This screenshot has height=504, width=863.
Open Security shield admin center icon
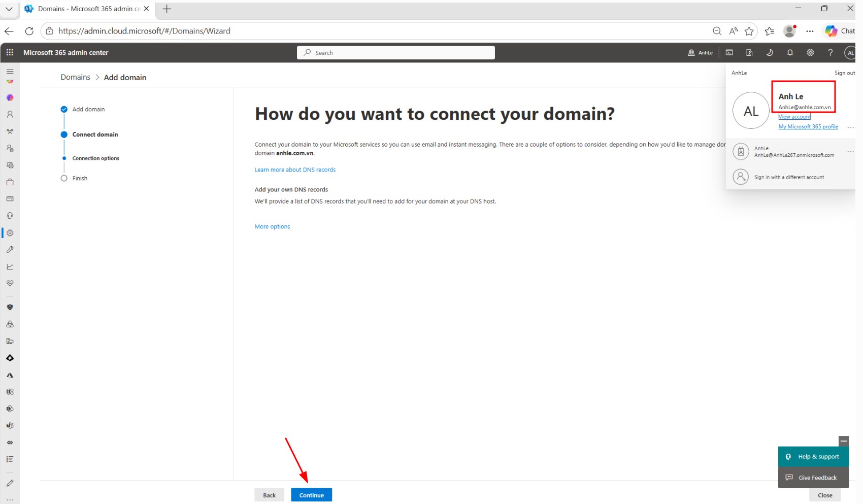pos(10,307)
